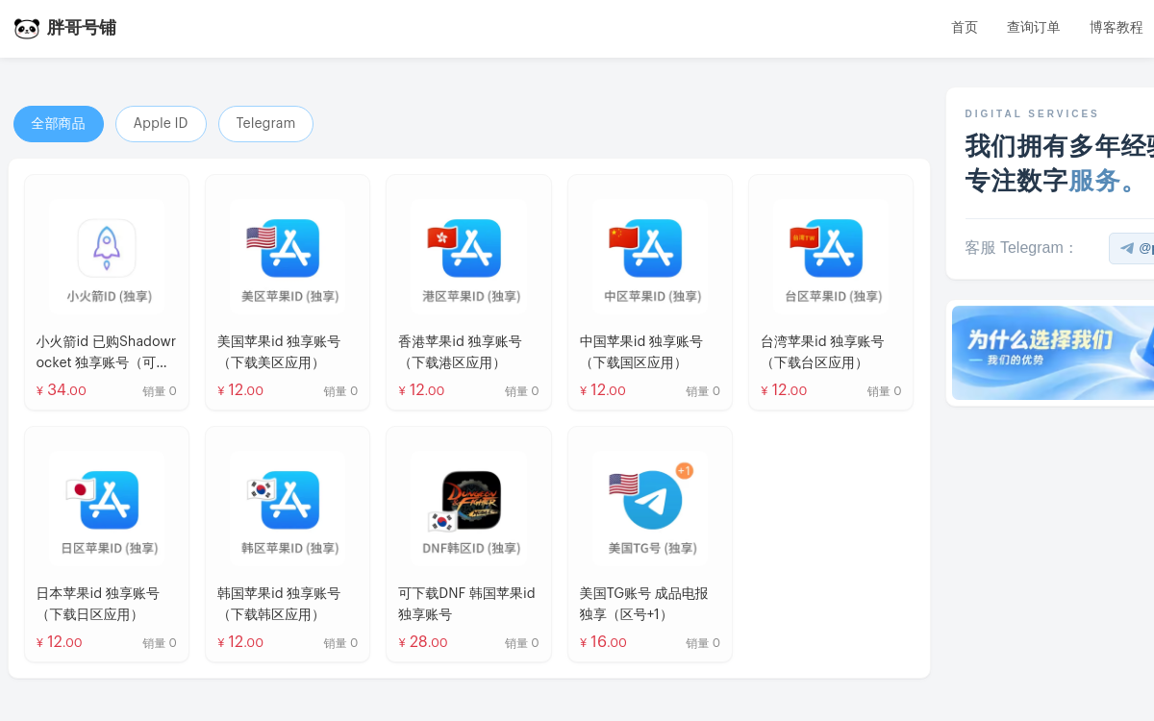Click the DNF韩区ID (独享) caption
The width and height of the screenshot is (1154, 721).
point(471,548)
